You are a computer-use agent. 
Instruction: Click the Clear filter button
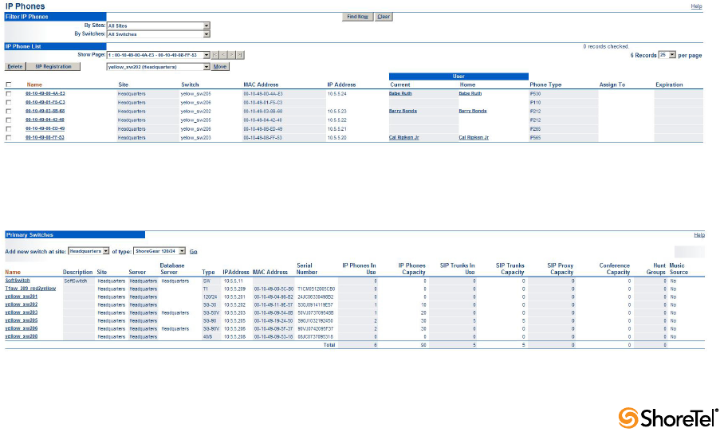384,17
